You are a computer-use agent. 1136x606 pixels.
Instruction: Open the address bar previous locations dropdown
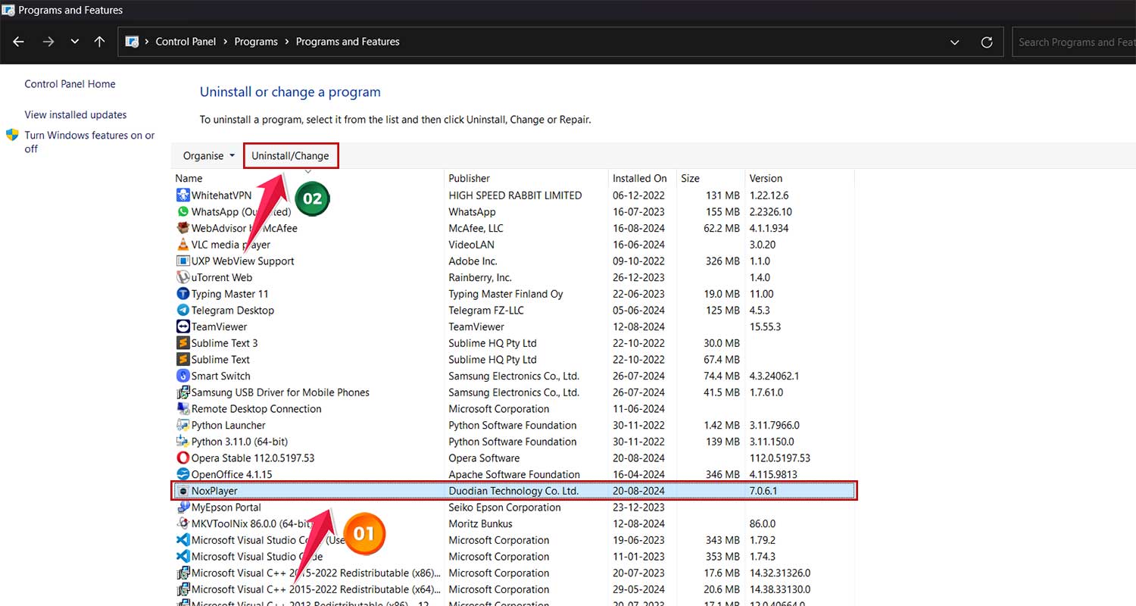click(954, 42)
